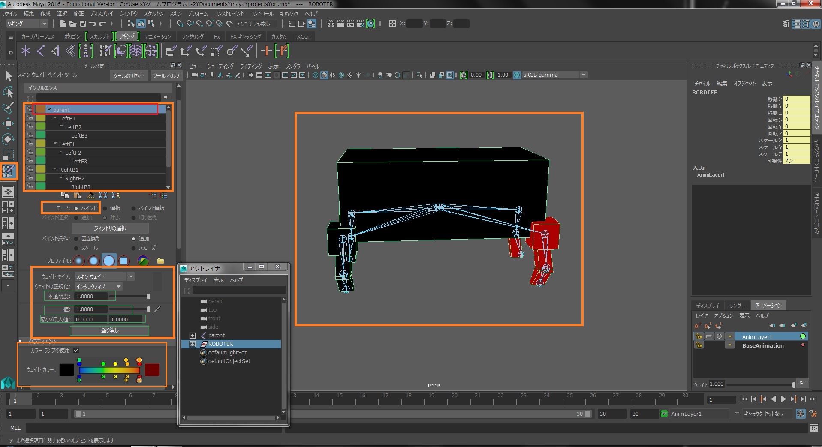Viewport: 822px width, 447px height.
Task: Click the ツール ヘルプ button
Action: 166,76
